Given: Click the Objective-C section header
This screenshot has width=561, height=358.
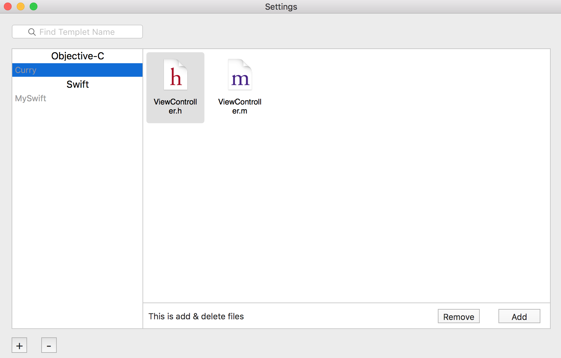Looking at the screenshot, I should click(77, 56).
